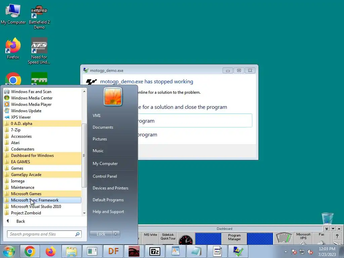Show hidden tray icons arrow
This screenshot has width=344, height=258.
(286, 252)
